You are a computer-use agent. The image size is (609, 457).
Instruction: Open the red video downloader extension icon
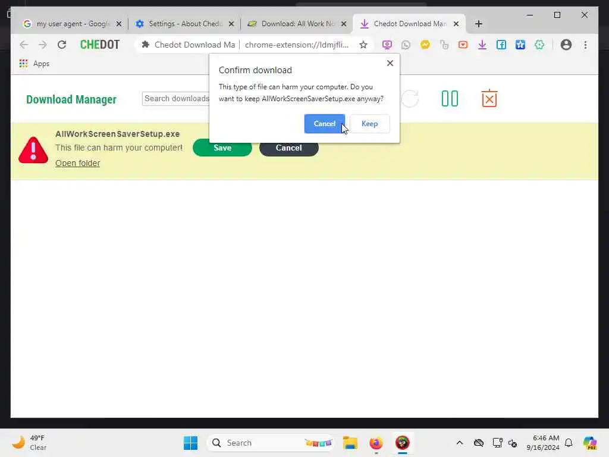coord(463,45)
